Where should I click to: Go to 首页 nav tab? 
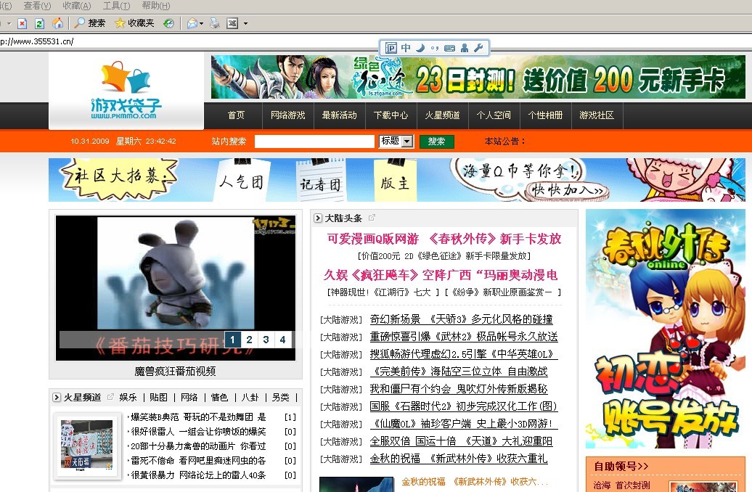[x=236, y=115]
